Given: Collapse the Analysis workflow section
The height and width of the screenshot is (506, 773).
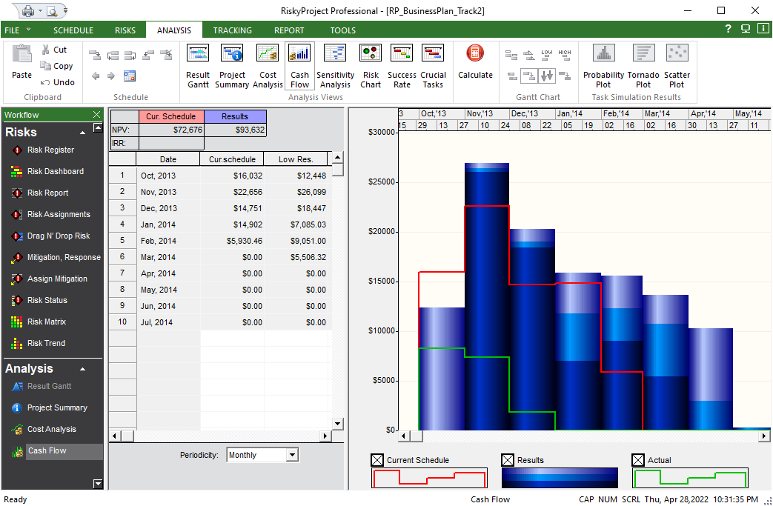Looking at the screenshot, I should point(83,369).
